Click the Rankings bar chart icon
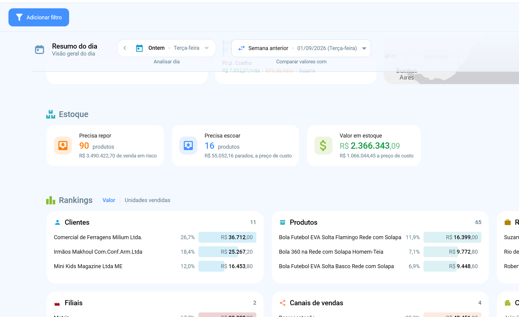This screenshot has height=317, width=519. point(51,200)
